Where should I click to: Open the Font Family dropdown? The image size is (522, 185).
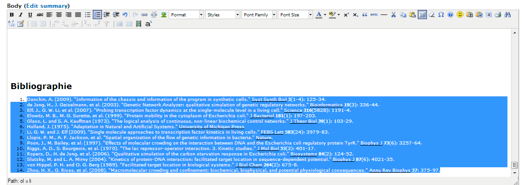274,15
